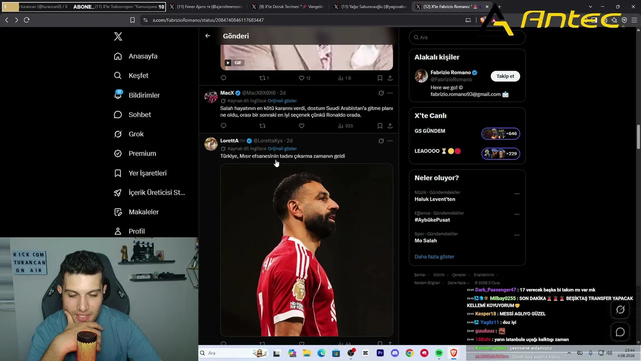Click the browser forward arrow

[x=17, y=20]
